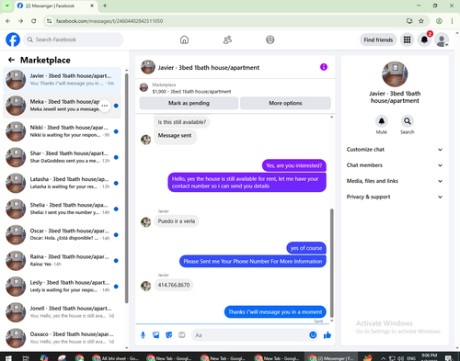This screenshot has height=361, width=460.
Task: Click the Find friends button
Action: pyautogui.click(x=378, y=39)
